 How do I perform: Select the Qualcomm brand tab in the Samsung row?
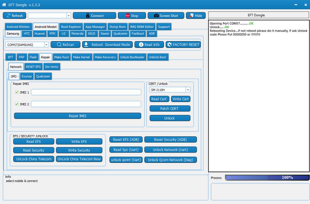pyautogui.click(x=120, y=33)
